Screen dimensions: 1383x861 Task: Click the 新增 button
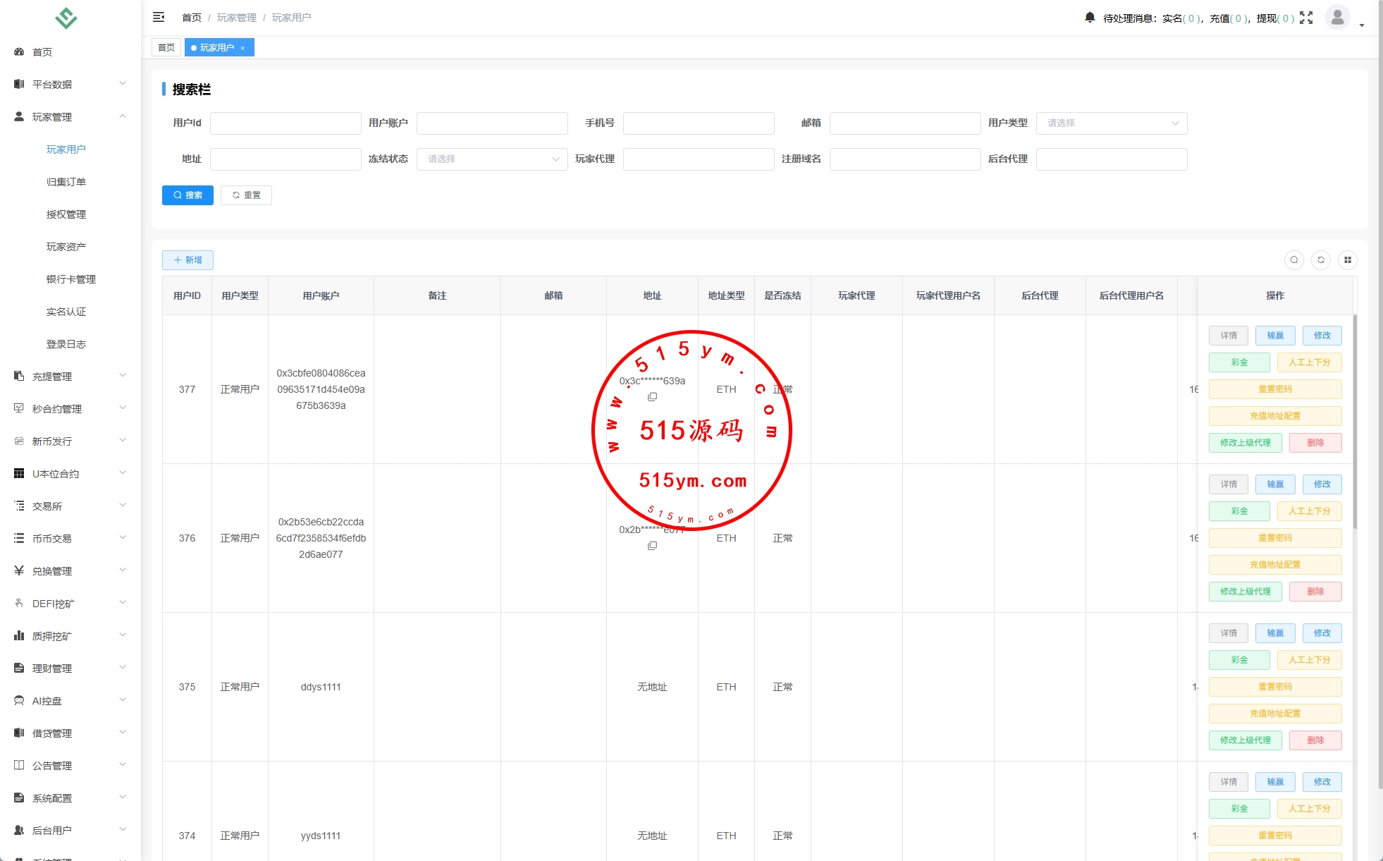188,260
